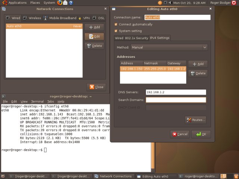Switch to the Wired connections tab
This screenshot has width=239, height=179.
13,18
